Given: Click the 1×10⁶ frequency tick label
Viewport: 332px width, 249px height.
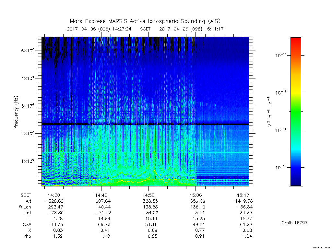Looking at the screenshot, I should [28, 161].
